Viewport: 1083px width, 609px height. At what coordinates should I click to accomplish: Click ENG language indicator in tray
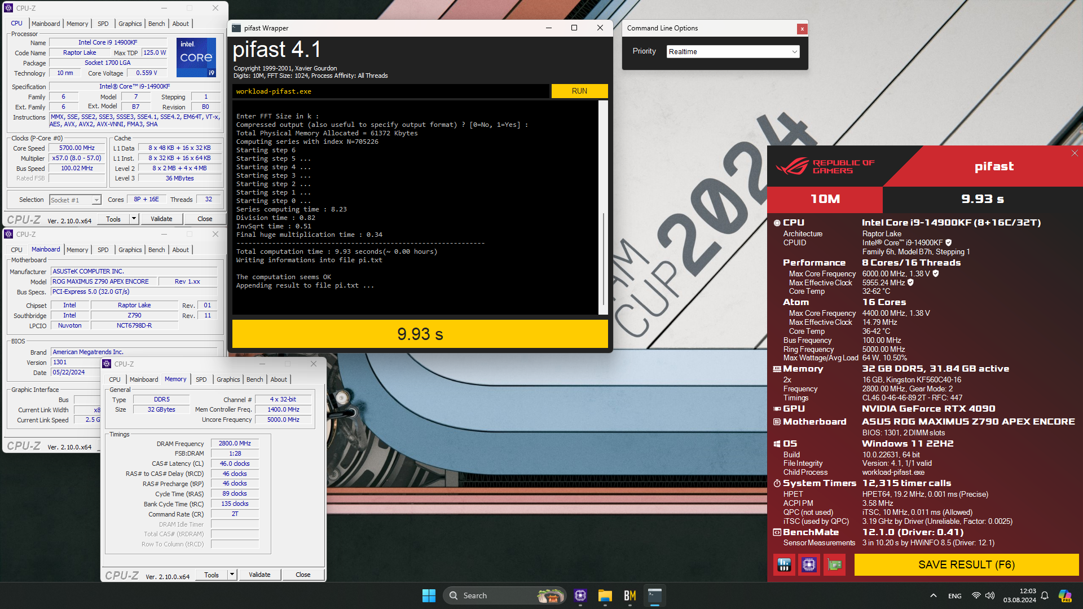tap(955, 595)
